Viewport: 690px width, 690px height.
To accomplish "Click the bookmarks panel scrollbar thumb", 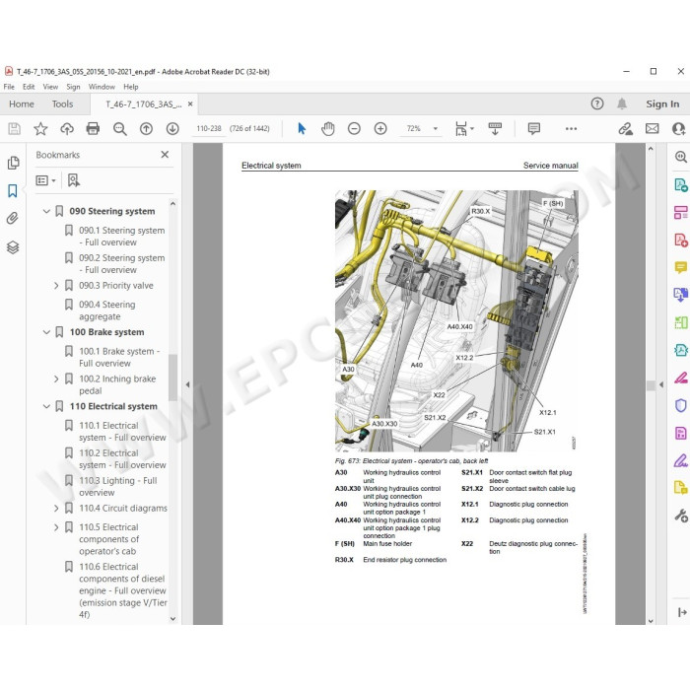I will tap(172, 378).
